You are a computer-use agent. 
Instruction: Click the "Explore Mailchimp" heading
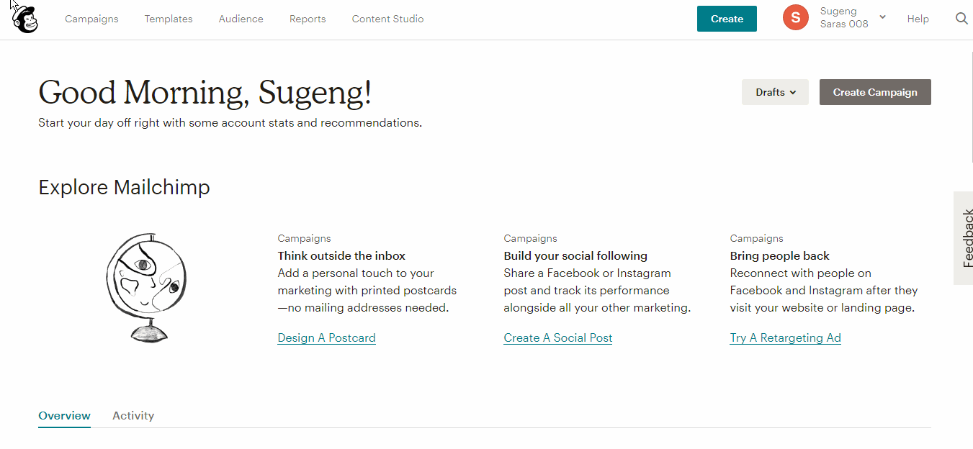(124, 188)
